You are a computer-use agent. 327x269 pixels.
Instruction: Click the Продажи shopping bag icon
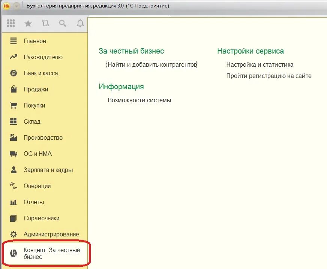(13, 89)
